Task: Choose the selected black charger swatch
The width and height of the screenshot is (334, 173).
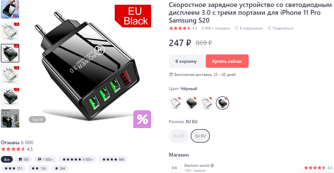Action: pos(222,103)
